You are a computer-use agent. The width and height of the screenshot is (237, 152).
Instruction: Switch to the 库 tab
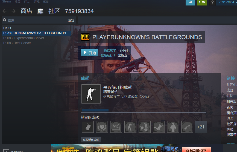click(x=40, y=11)
